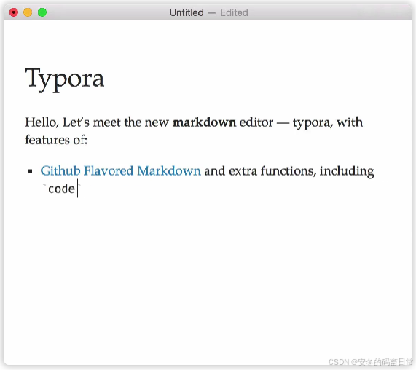Open the Github Flavored Markdown link
Screen dimensions: 416x370
tap(120, 171)
